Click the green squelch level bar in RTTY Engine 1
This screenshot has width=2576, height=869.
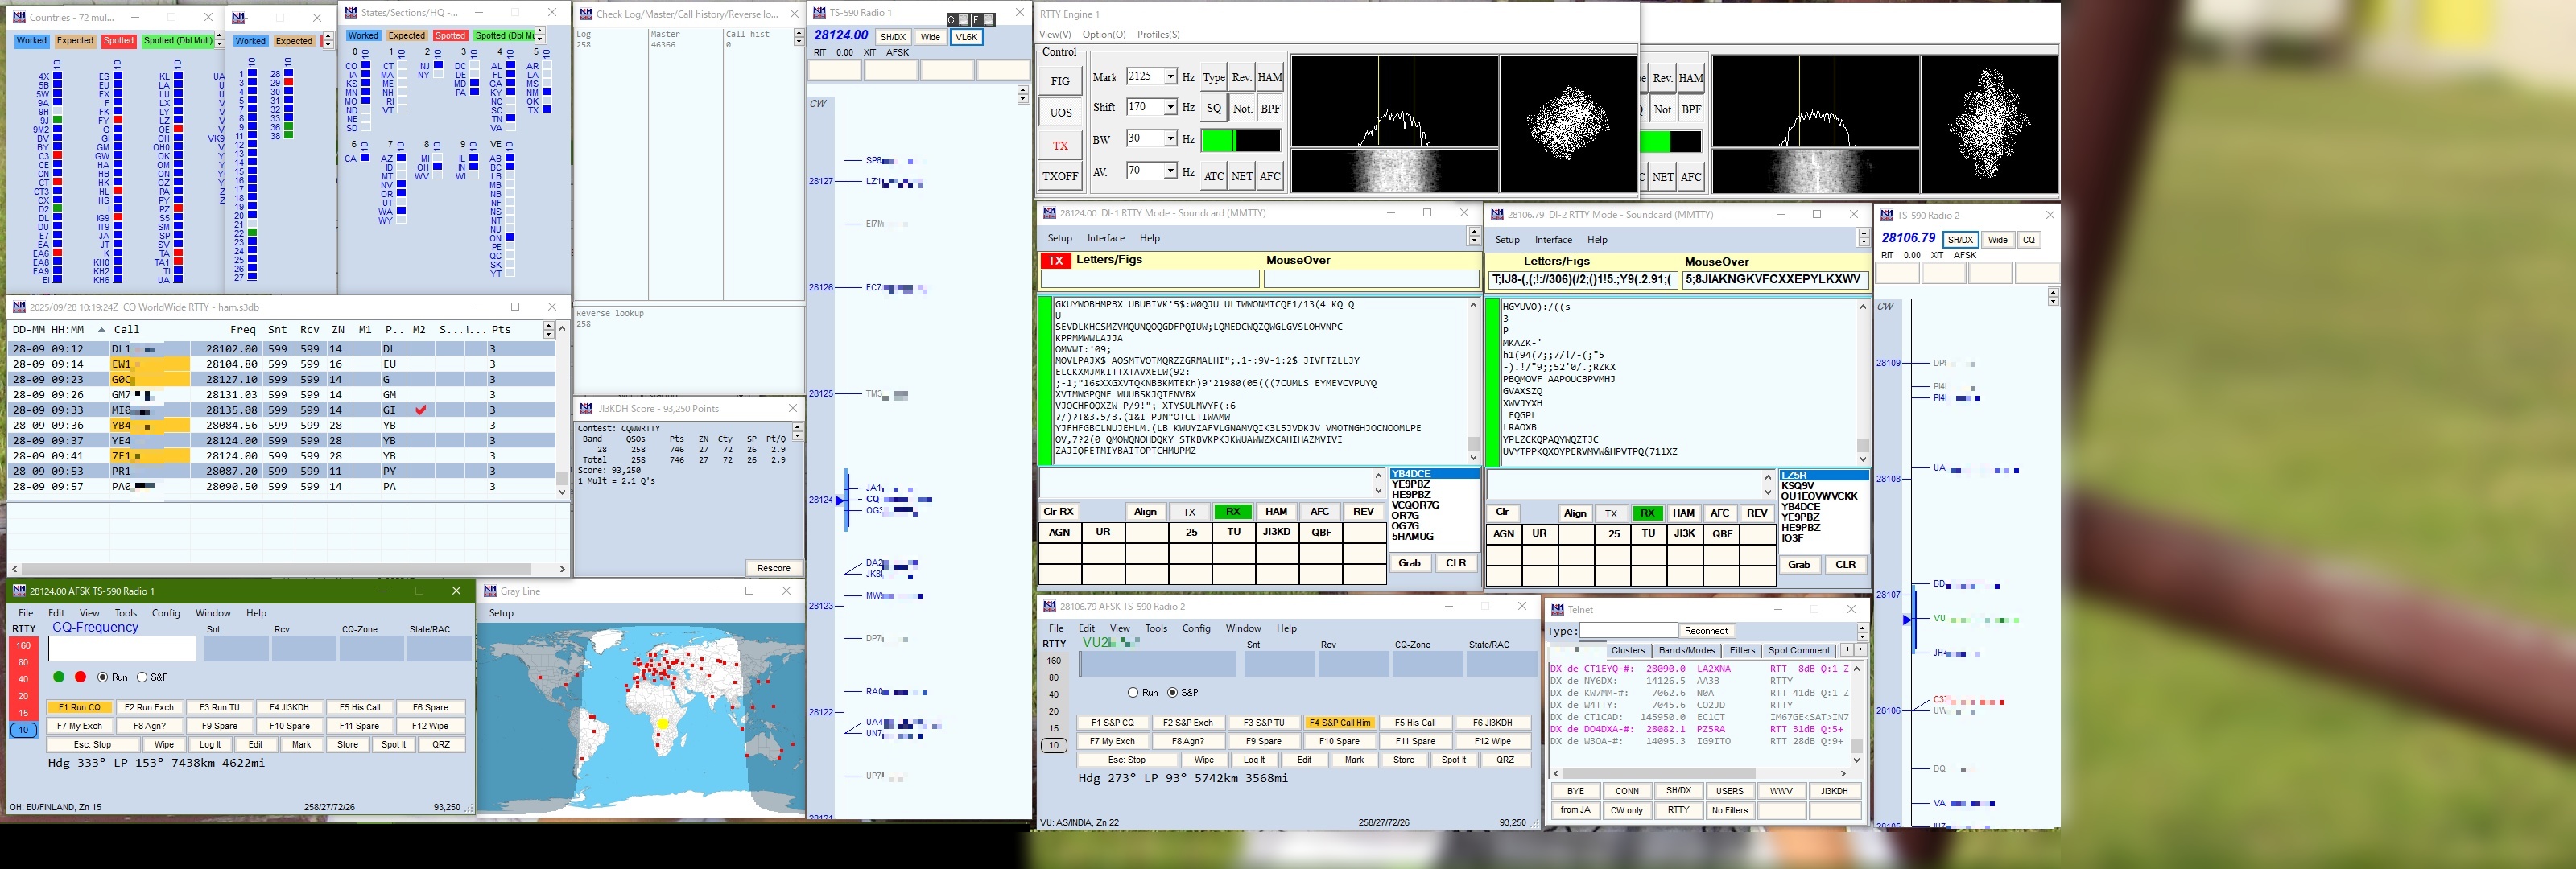tap(1217, 141)
